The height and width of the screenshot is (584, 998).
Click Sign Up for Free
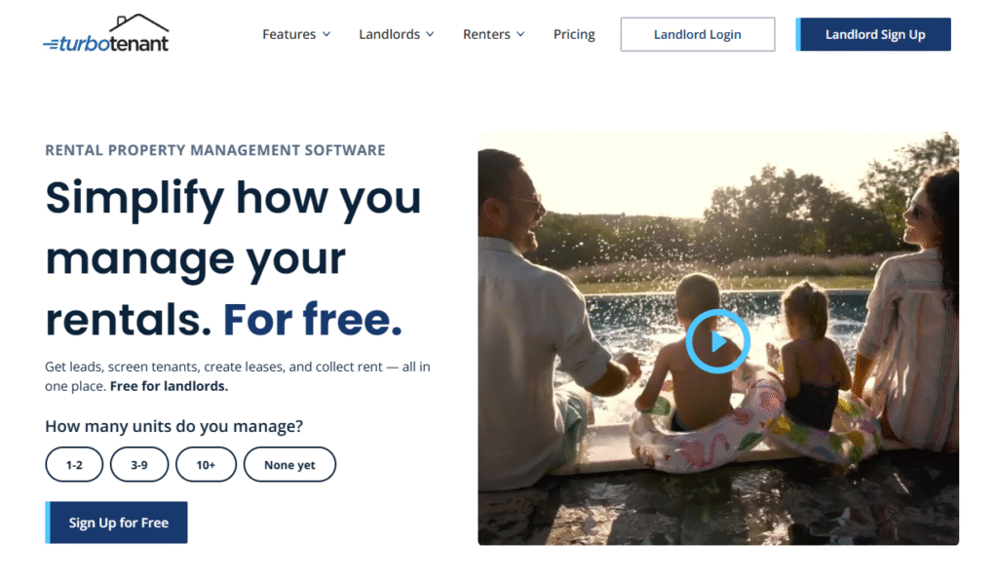[x=117, y=523]
